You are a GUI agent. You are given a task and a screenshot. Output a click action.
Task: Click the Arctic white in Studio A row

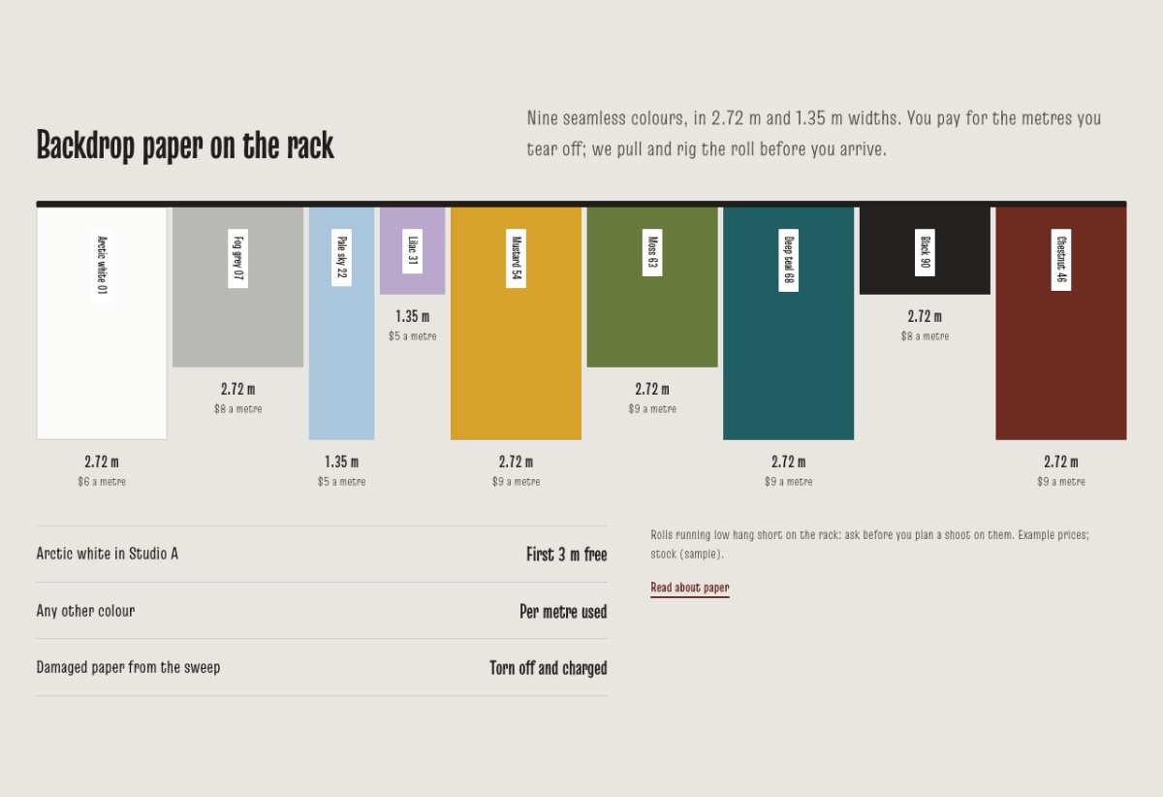click(x=322, y=555)
